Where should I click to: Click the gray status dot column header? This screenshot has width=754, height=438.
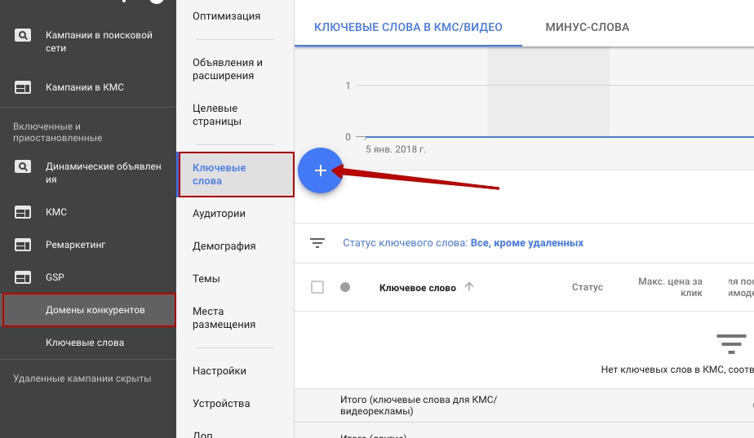point(345,287)
